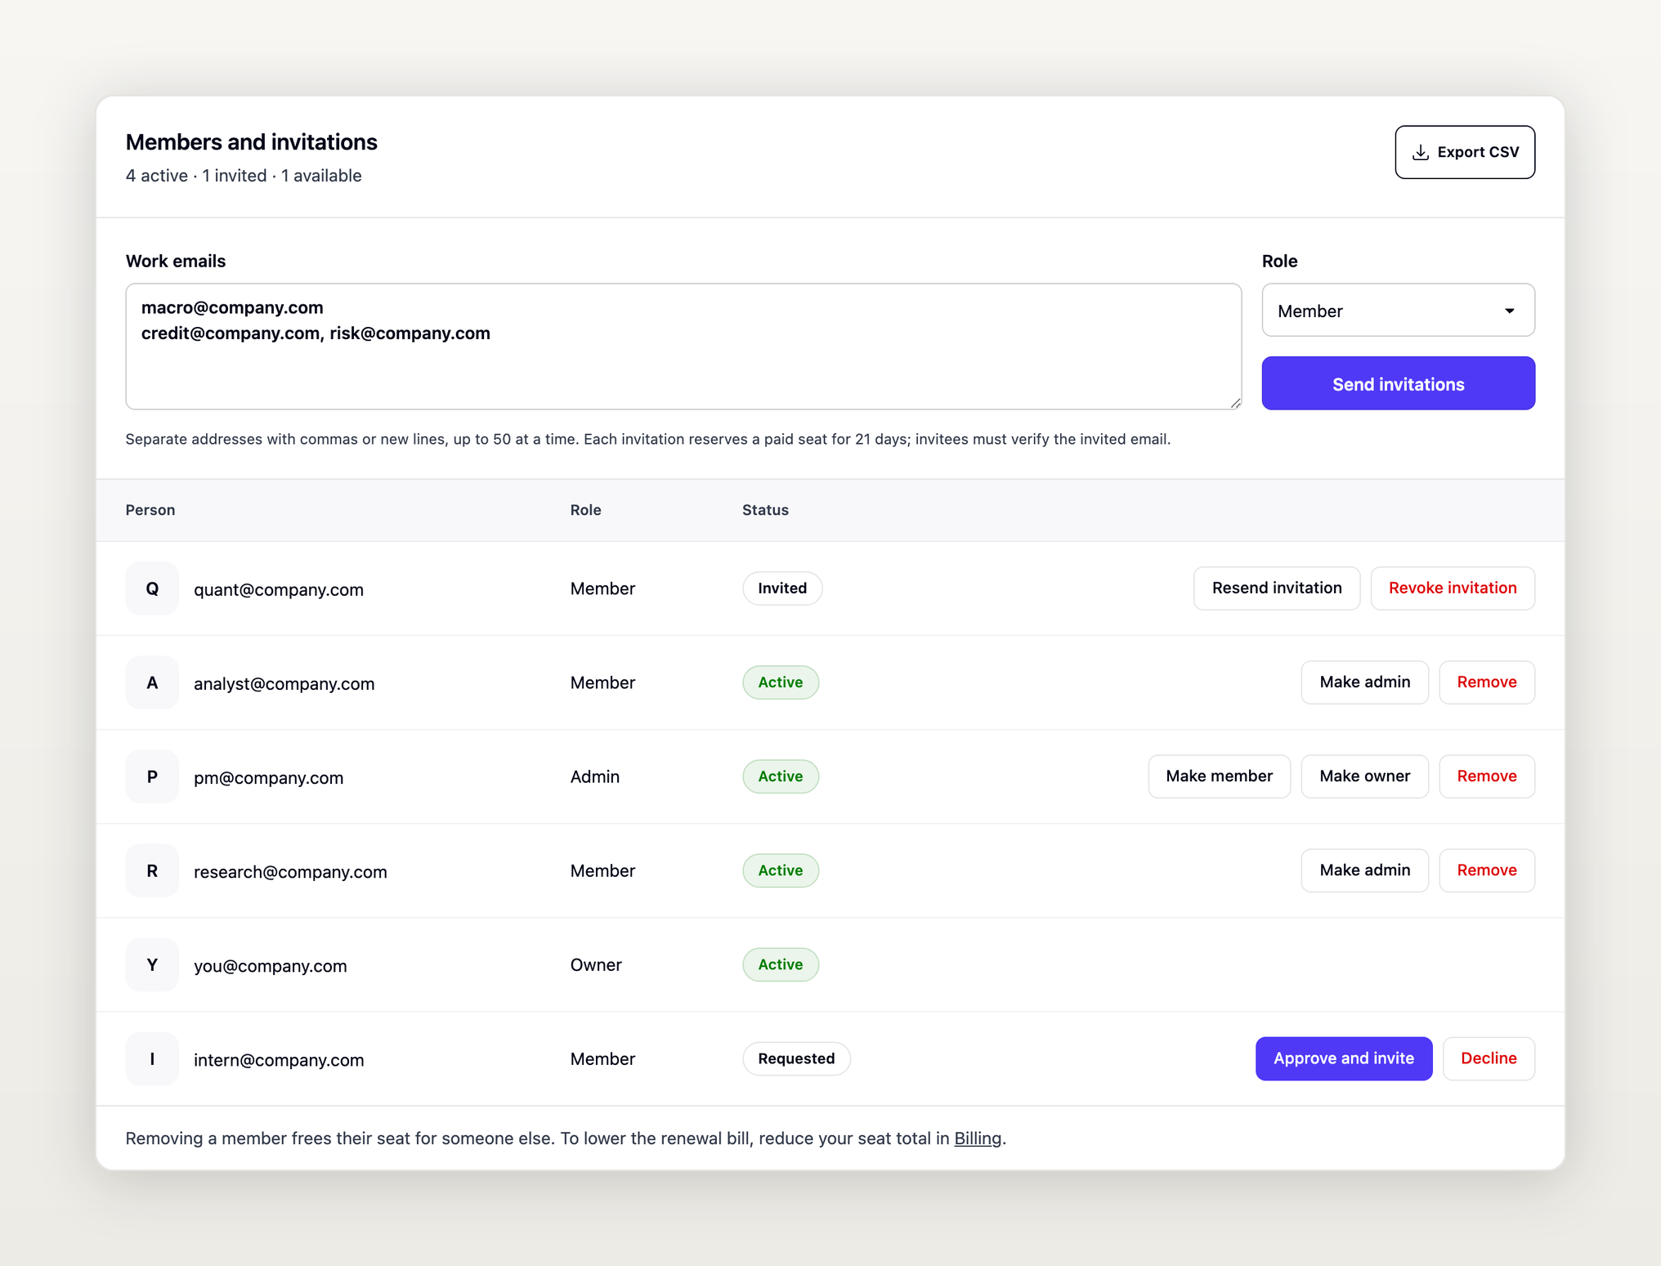The image size is (1661, 1266).
Task: Click the I avatar for intern@company.com
Action: [x=152, y=1058]
